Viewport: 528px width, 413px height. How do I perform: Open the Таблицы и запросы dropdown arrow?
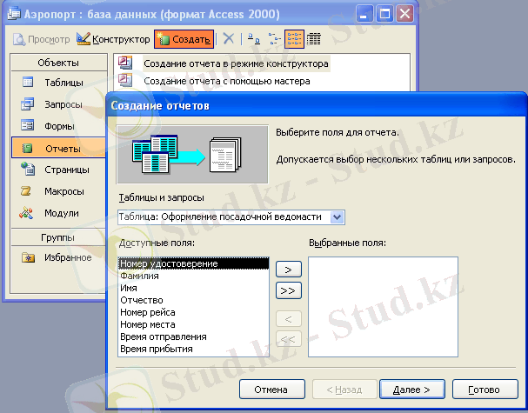click(x=338, y=217)
